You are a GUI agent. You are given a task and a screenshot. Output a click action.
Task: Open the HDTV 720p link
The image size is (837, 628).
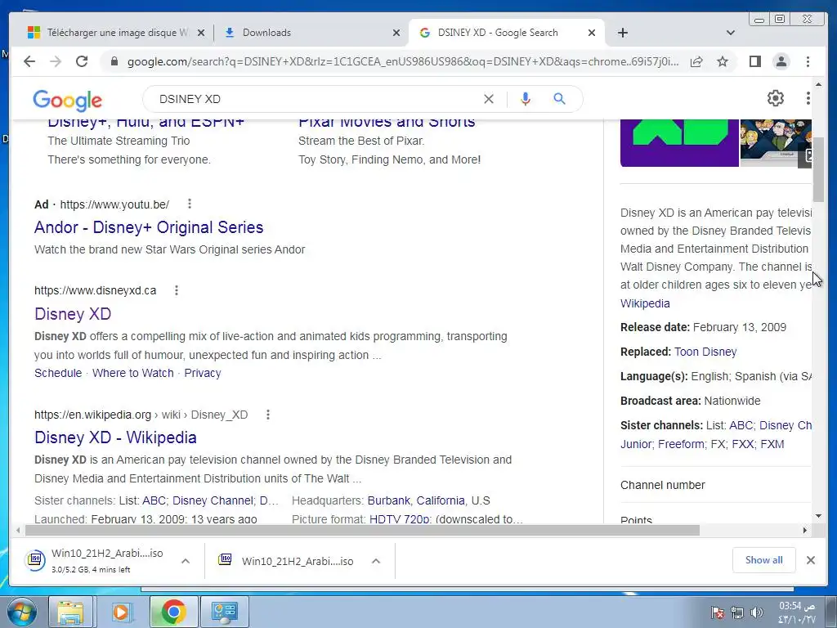[x=399, y=518]
